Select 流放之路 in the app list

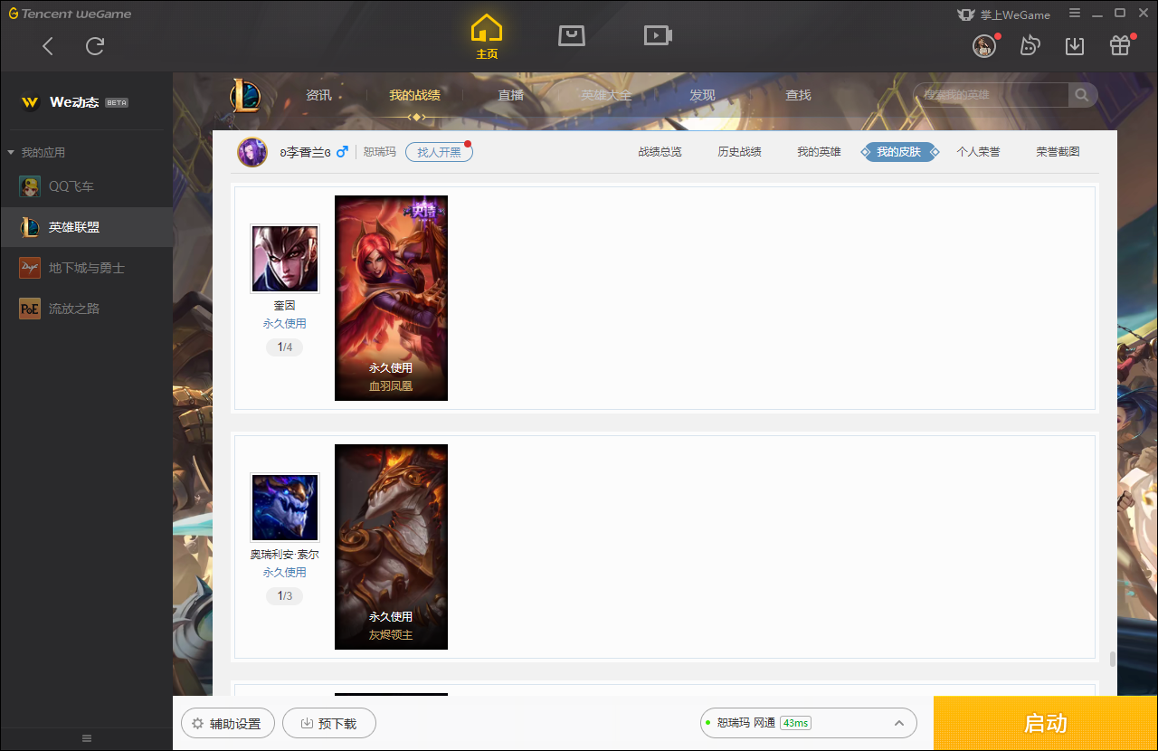86,309
